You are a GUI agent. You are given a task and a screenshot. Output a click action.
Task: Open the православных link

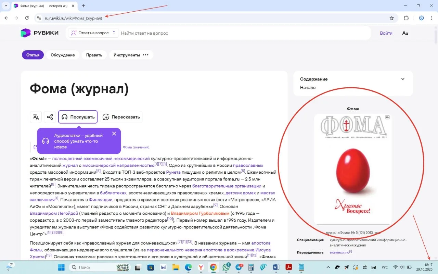[248, 165]
